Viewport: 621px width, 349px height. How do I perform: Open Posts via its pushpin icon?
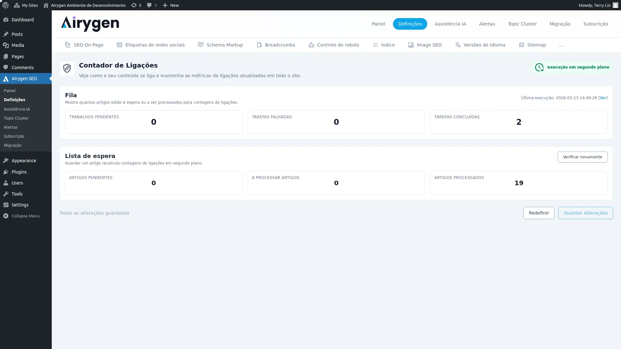tap(6, 34)
